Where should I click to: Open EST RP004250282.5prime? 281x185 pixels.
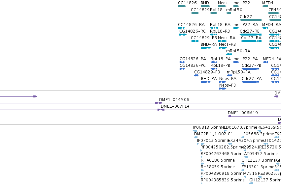(x=223, y=147)
